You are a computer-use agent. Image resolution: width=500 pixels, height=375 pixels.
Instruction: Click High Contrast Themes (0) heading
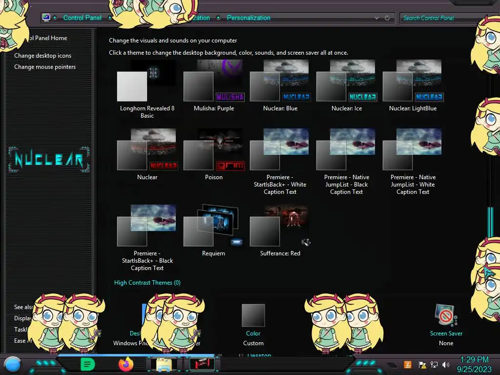pos(147,283)
